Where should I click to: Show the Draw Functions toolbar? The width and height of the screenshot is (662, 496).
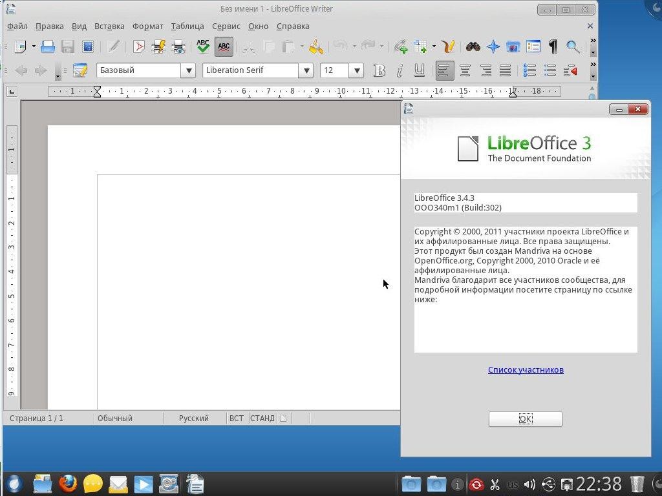pyautogui.click(x=449, y=46)
